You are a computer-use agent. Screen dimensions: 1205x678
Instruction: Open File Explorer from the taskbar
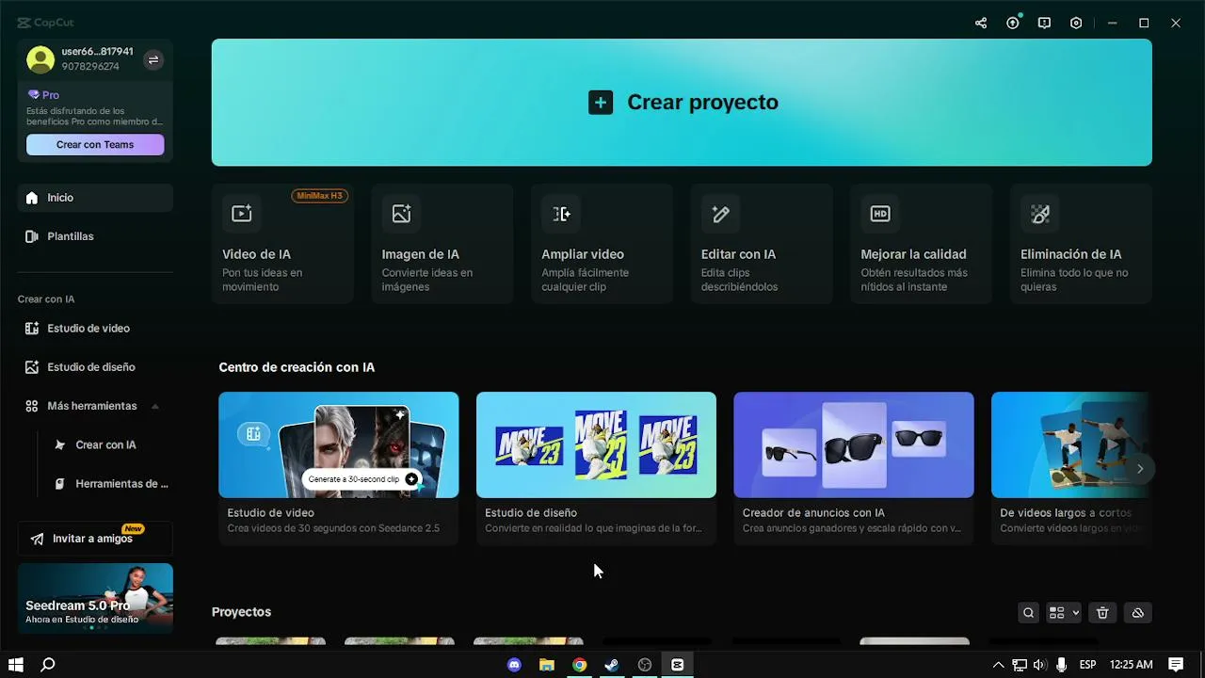[x=547, y=665]
